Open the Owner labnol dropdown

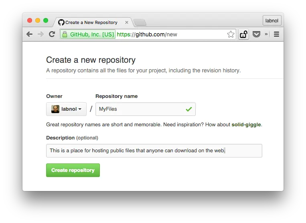coord(66,109)
